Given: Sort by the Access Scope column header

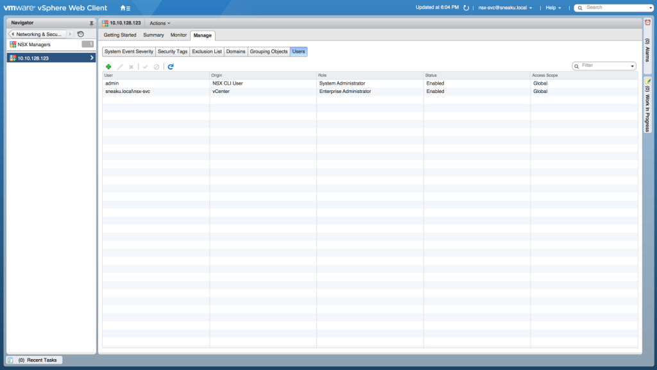Looking at the screenshot, I should point(584,75).
